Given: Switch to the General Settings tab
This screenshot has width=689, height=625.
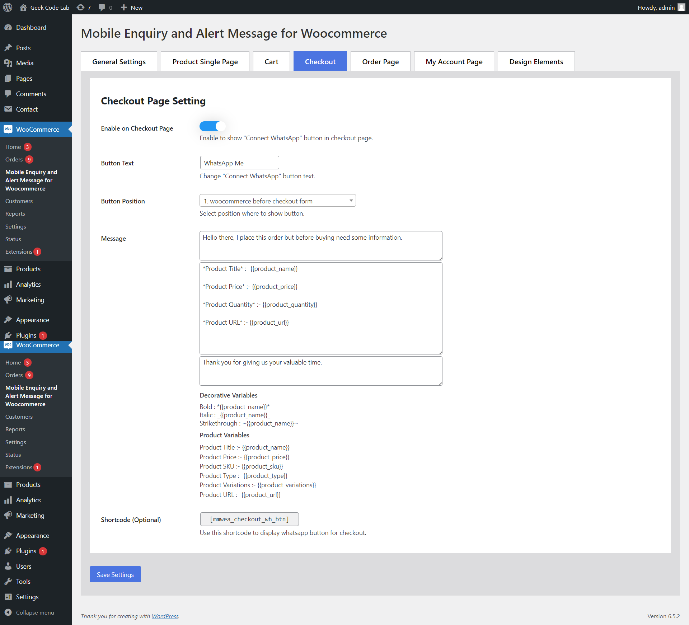Looking at the screenshot, I should click(x=119, y=62).
